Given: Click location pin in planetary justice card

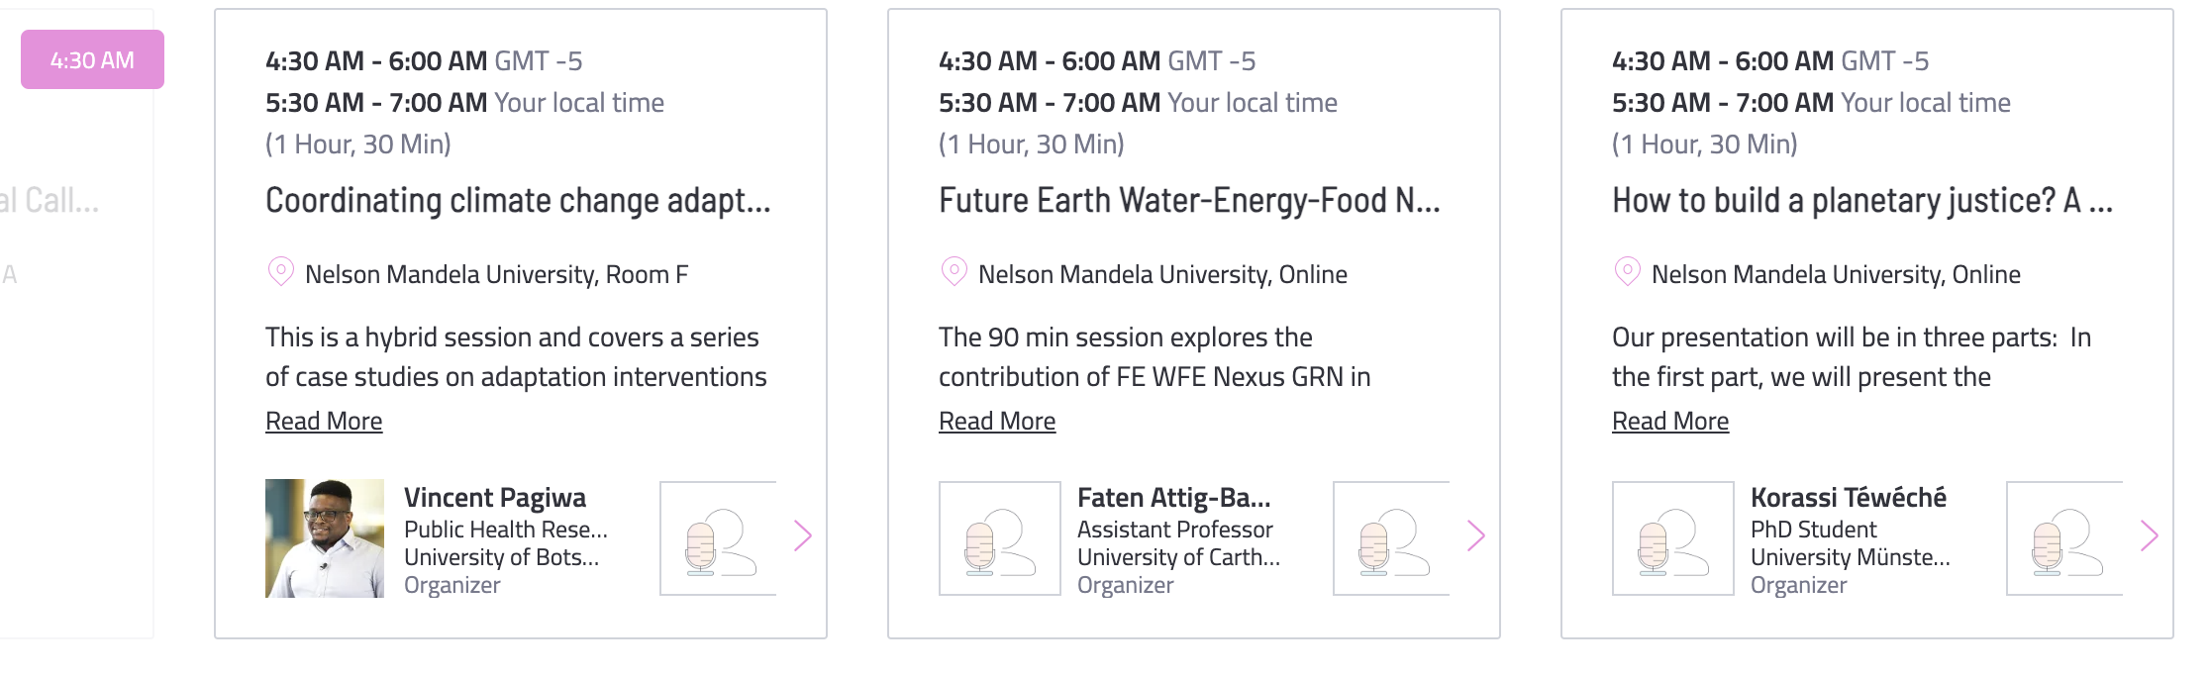Looking at the screenshot, I should coord(1628,272).
